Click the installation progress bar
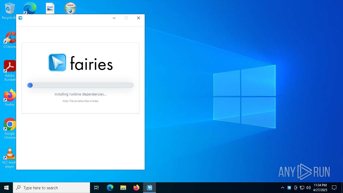Image resolution: width=343 pixels, height=193 pixels. pyautogui.click(x=80, y=85)
